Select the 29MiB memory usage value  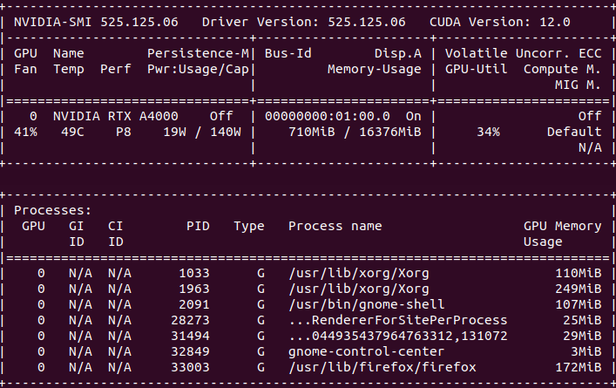(582, 336)
